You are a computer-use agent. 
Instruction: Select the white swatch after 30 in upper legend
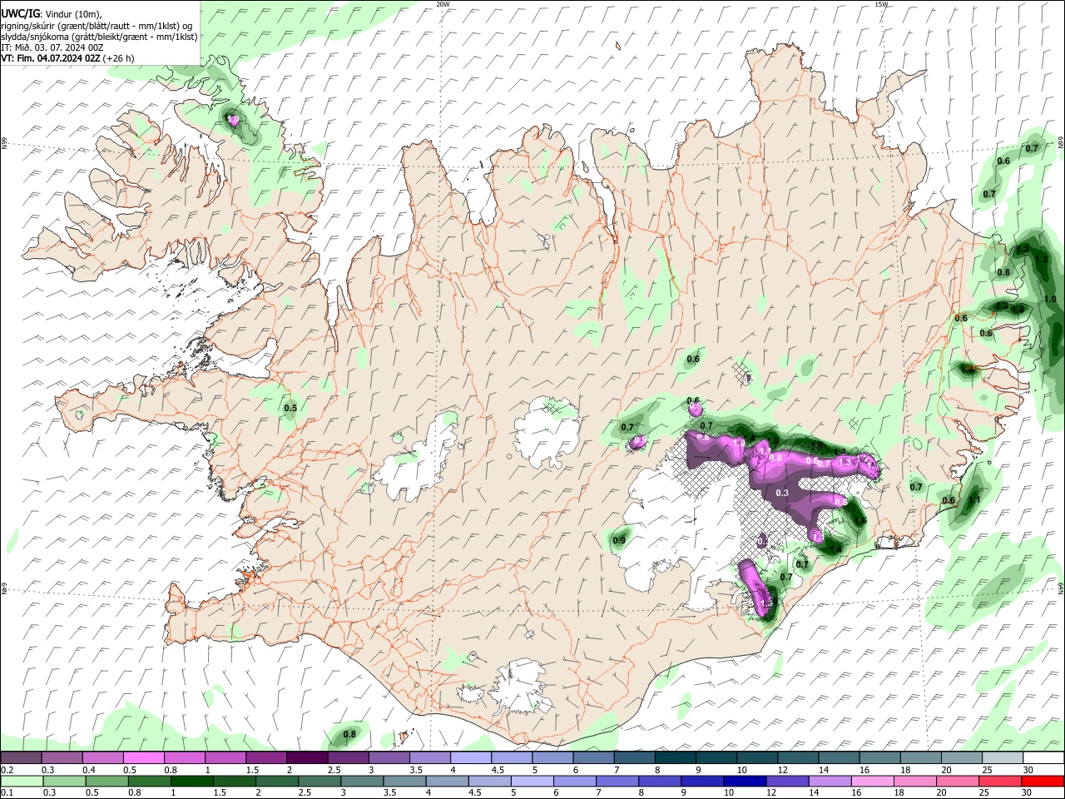(x=1043, y=757)
